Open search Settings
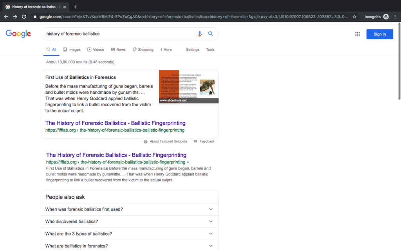Screen dimensions: 401x250 (x=193, y=50)
